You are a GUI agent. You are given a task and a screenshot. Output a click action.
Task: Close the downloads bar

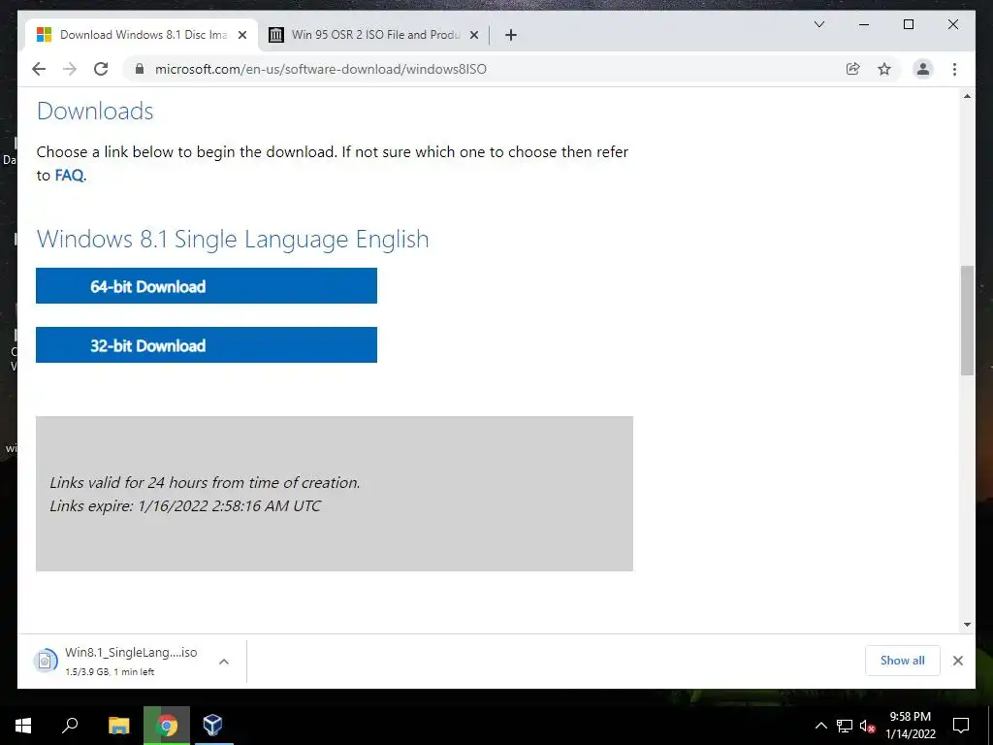coord(957,661)
